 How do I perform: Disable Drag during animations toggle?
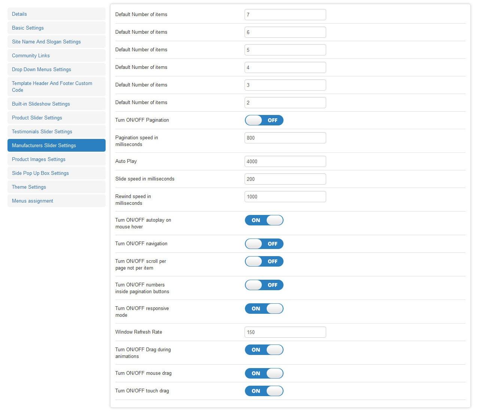point(264,350)
